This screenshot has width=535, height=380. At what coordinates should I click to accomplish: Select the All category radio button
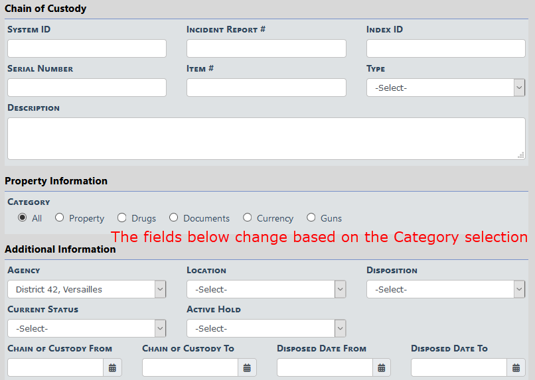23,218
